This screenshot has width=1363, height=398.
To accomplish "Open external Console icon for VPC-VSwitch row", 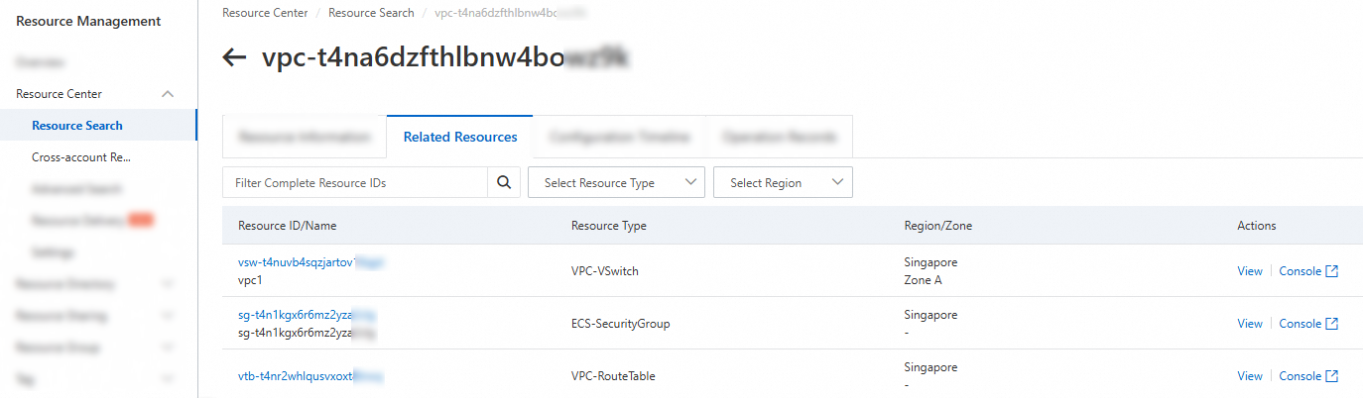I will coord(1331,271).
